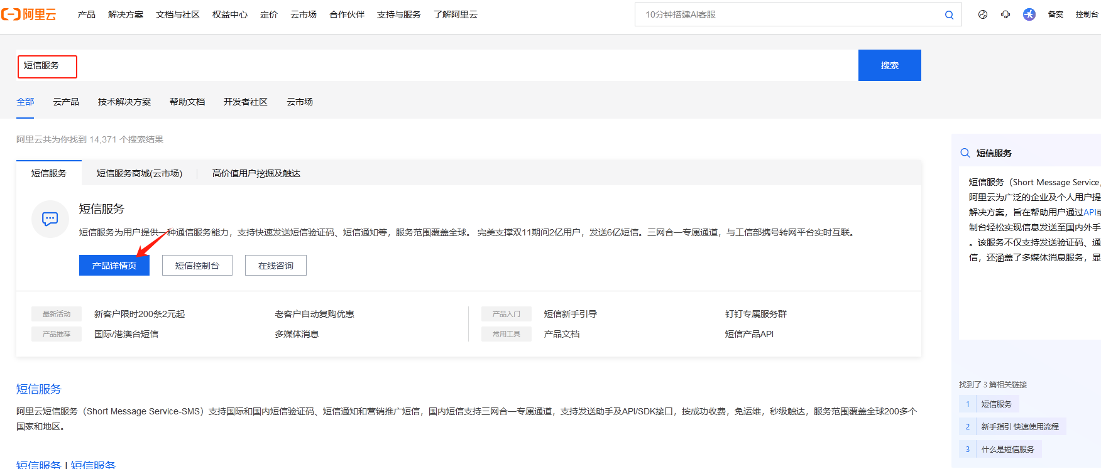This screenshot has width=1101, height=469.
Task: Click the blue 搜索 button
Action: [x=890, y=65]
